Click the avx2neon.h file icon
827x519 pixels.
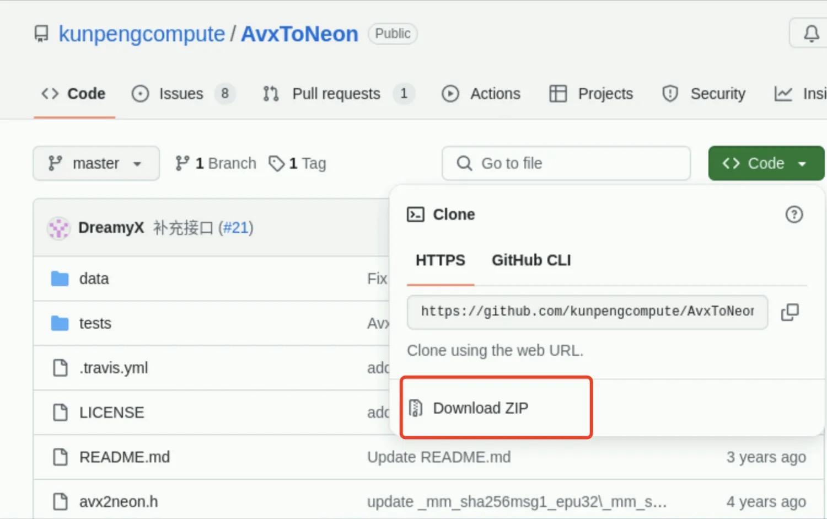[60, 501]
